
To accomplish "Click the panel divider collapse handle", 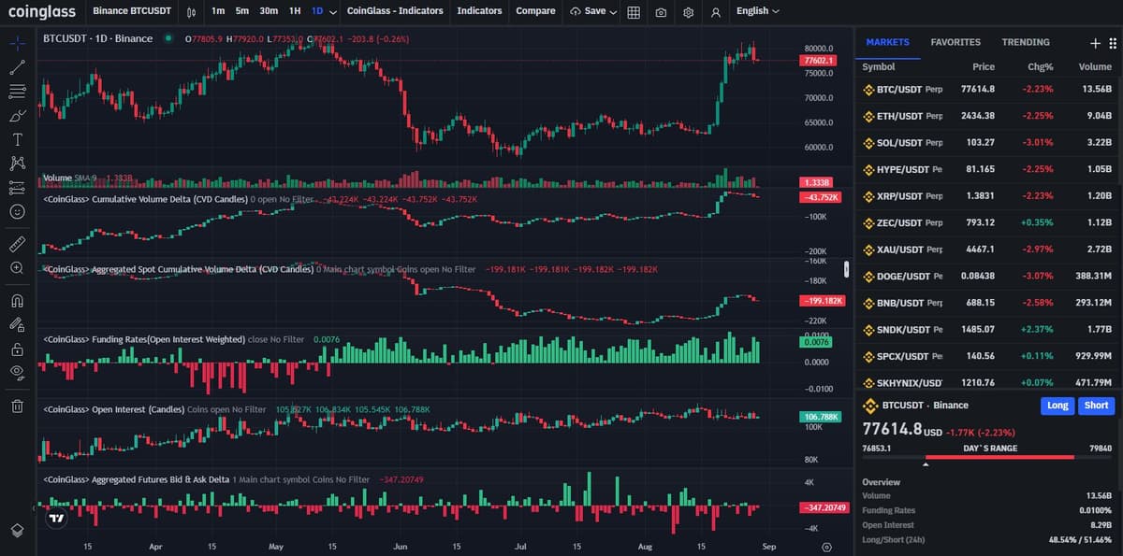I will click(x=846, y=269).
